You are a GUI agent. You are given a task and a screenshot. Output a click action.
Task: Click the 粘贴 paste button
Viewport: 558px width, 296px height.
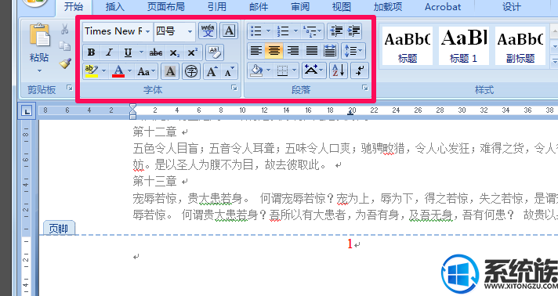point(39,47)
